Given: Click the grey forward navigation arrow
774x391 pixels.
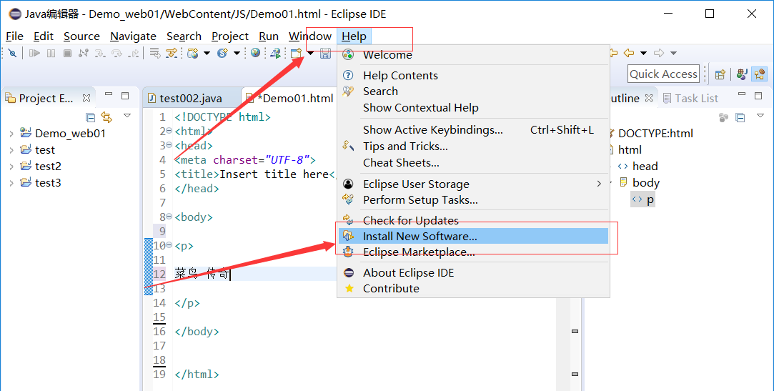Looking at the screenshot, I should click(x=658, y=53).
